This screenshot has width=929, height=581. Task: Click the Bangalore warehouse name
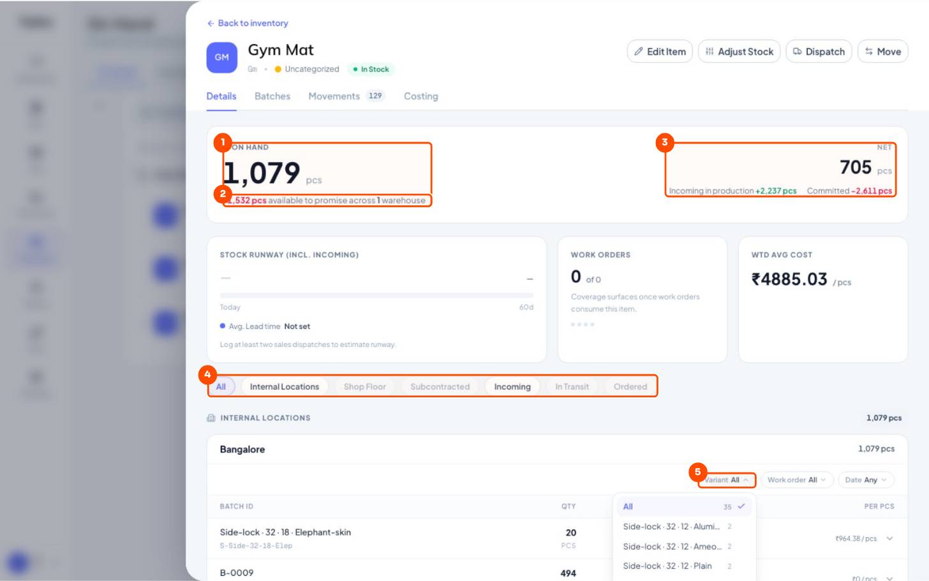pyautogui.click(x=242, y=450)
